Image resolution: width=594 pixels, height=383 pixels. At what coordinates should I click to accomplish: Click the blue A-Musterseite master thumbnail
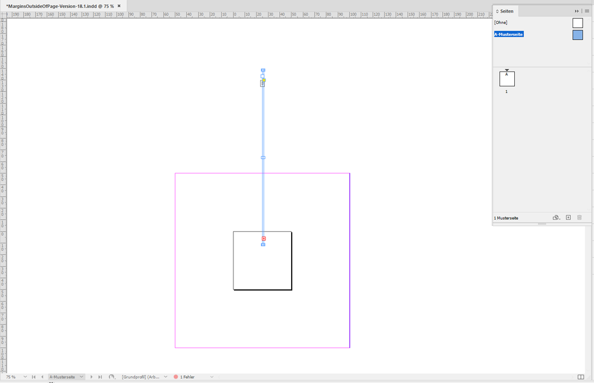point(578,35)
